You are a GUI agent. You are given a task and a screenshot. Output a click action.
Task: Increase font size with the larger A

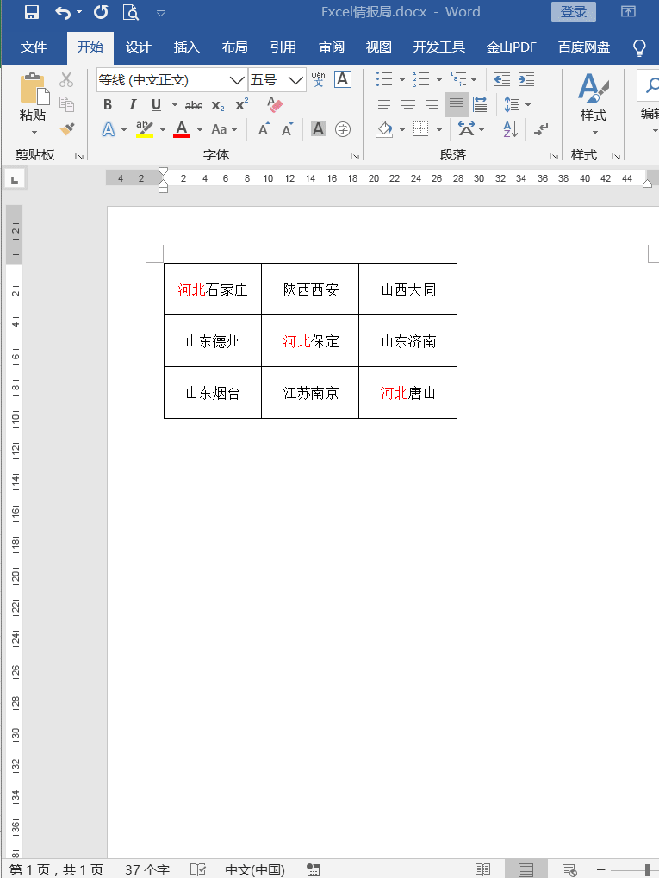264,129
